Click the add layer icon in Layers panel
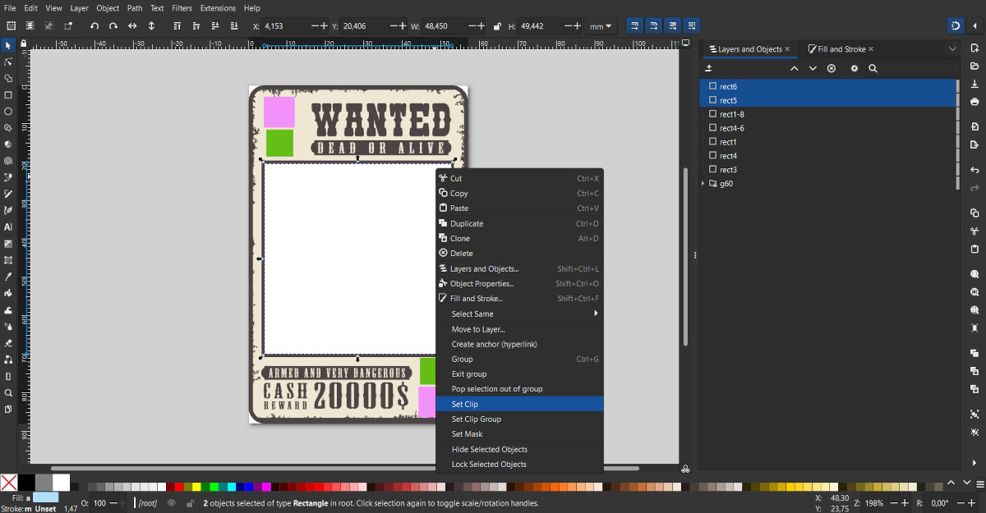The height and width of the screenshot is (513, 986). (x=709, y=68)
